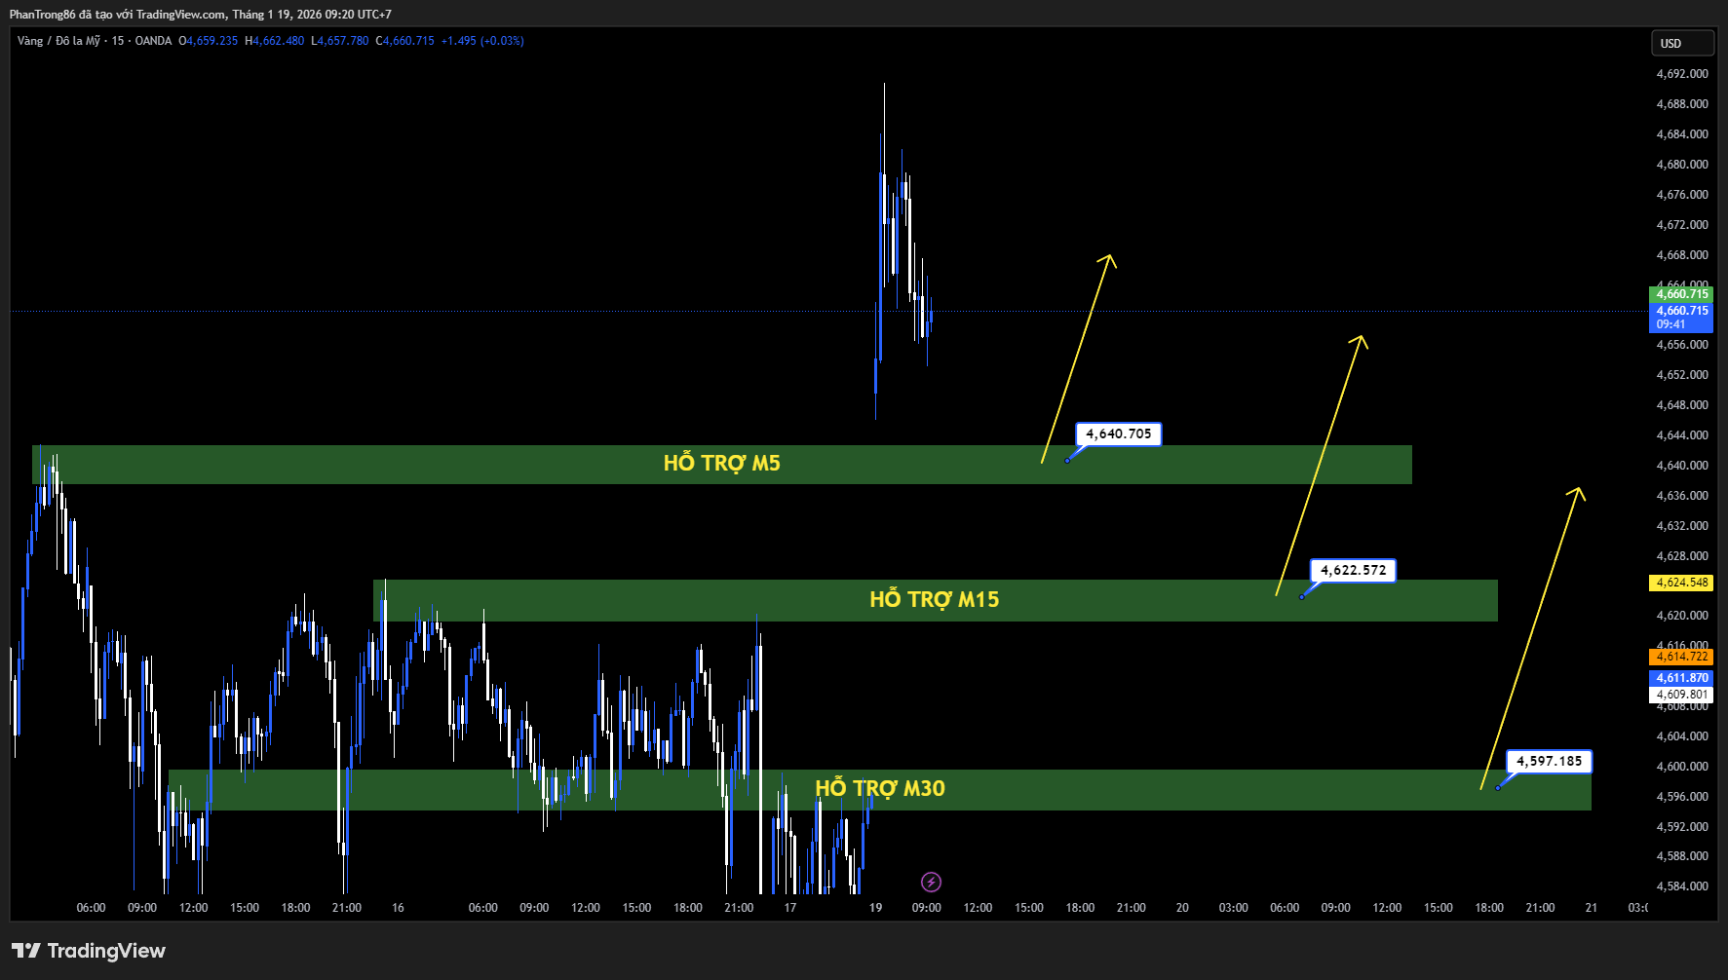Select the HỖ TRỢ M5 support zone label

click(721, 464)
